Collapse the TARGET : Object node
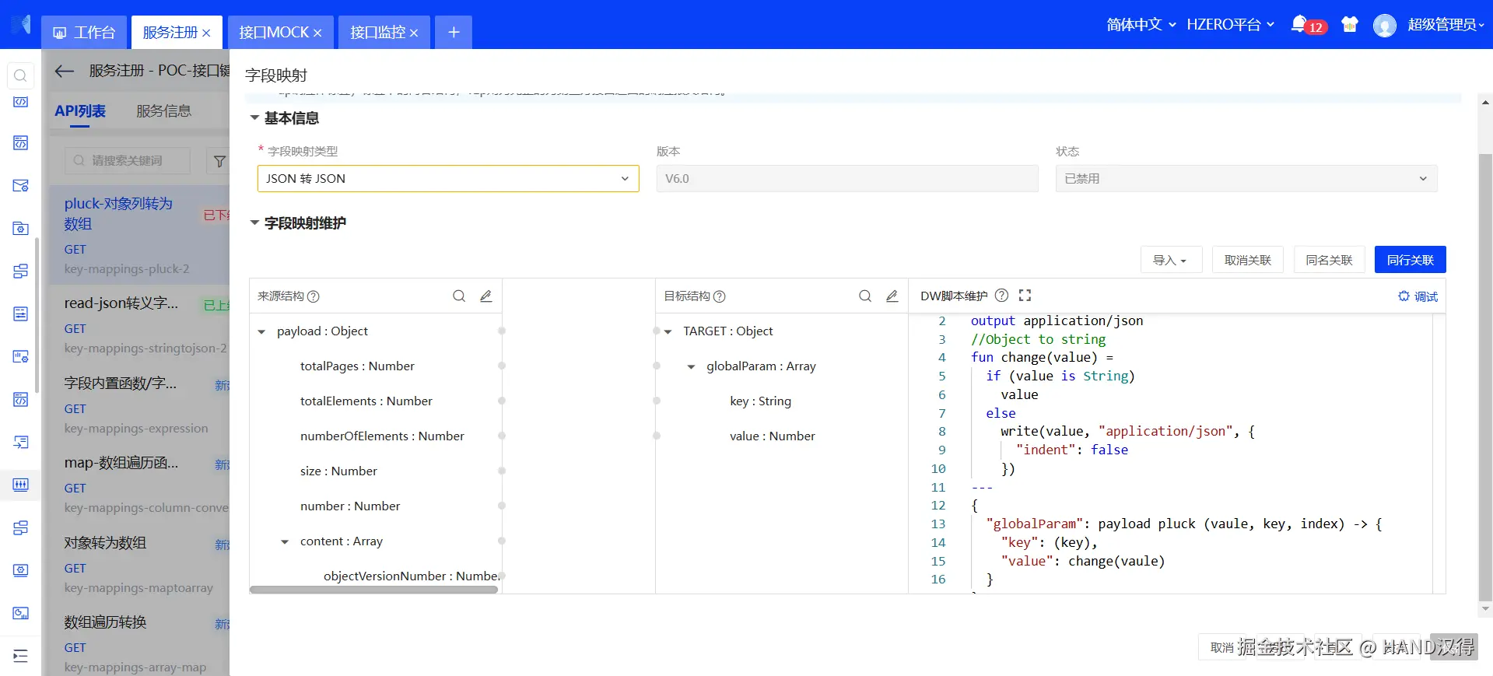This screenshot has height=676, width=1493. 668,332
